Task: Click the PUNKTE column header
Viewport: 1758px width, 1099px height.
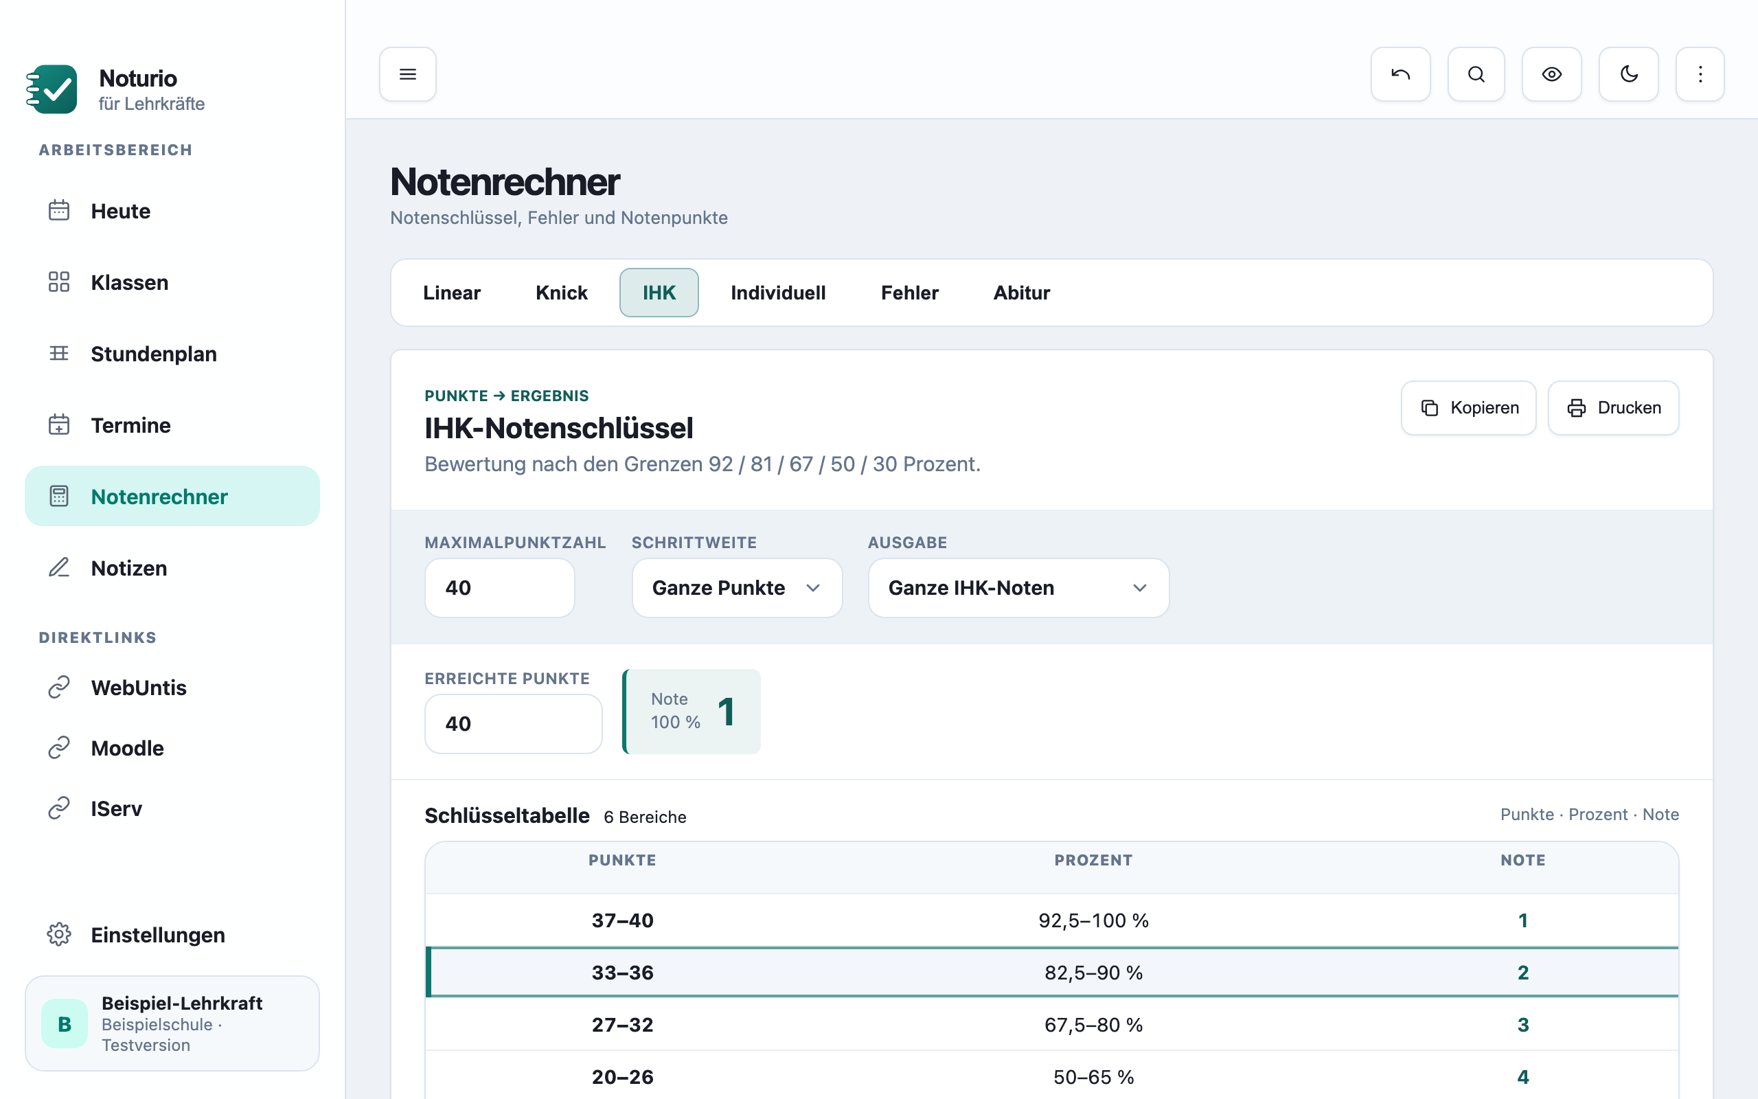Action: tap(623, 860)
